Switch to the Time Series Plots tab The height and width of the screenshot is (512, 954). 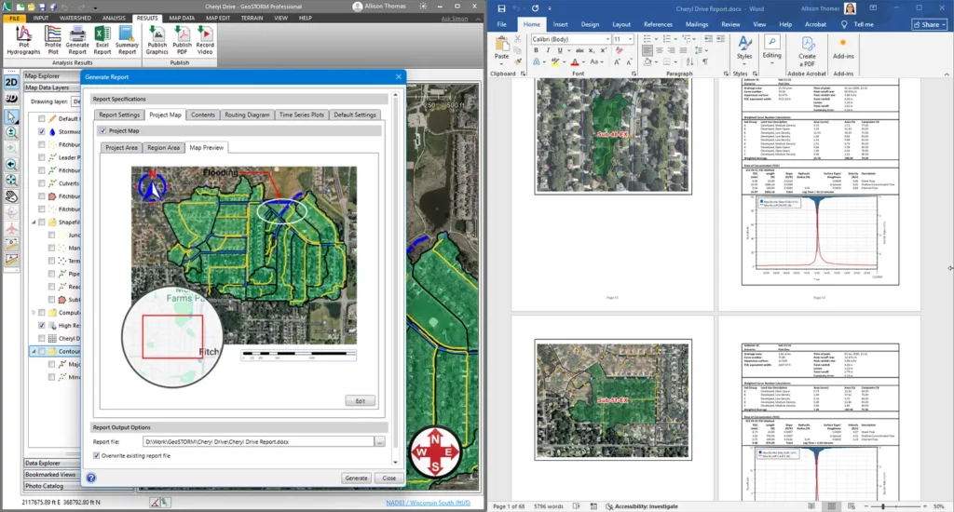(302, 115)
